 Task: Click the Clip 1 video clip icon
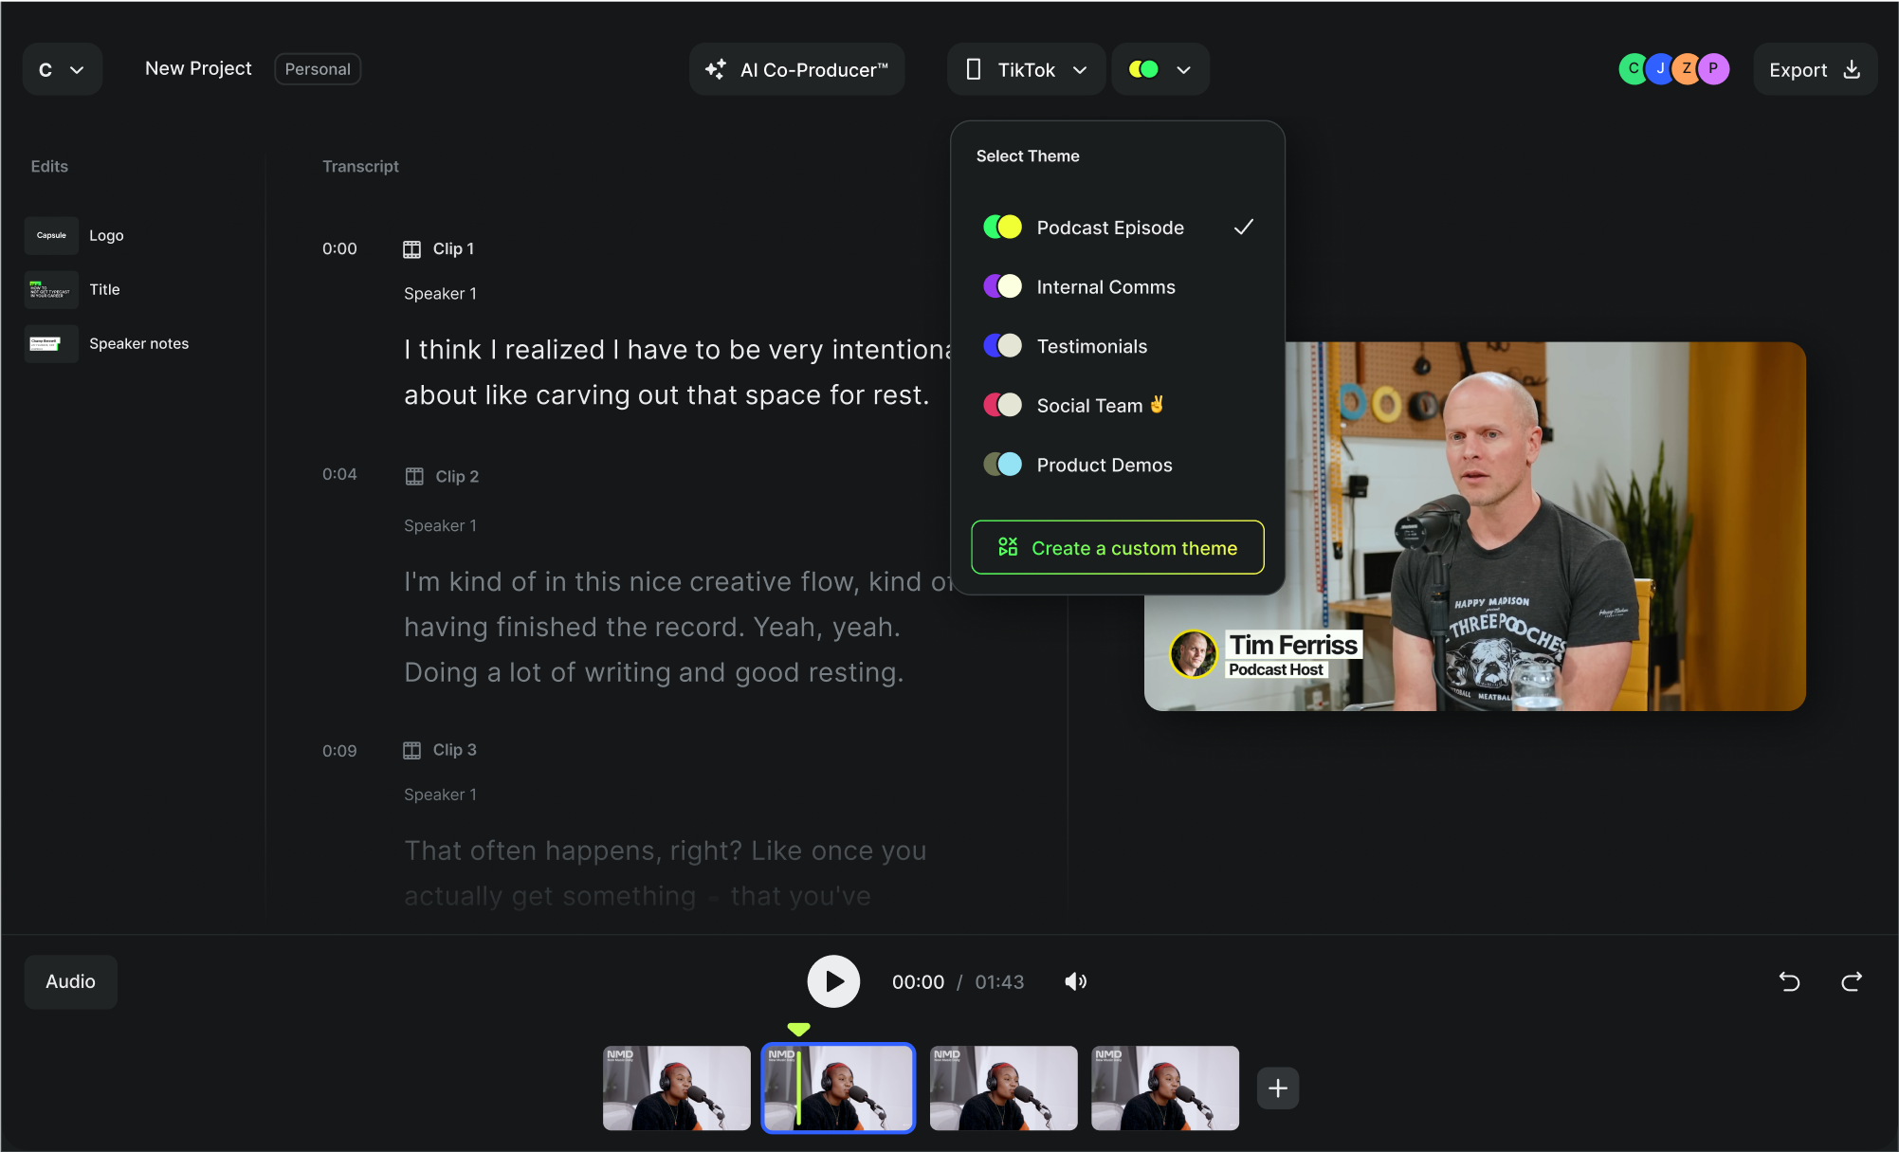(x=411, y=248)
